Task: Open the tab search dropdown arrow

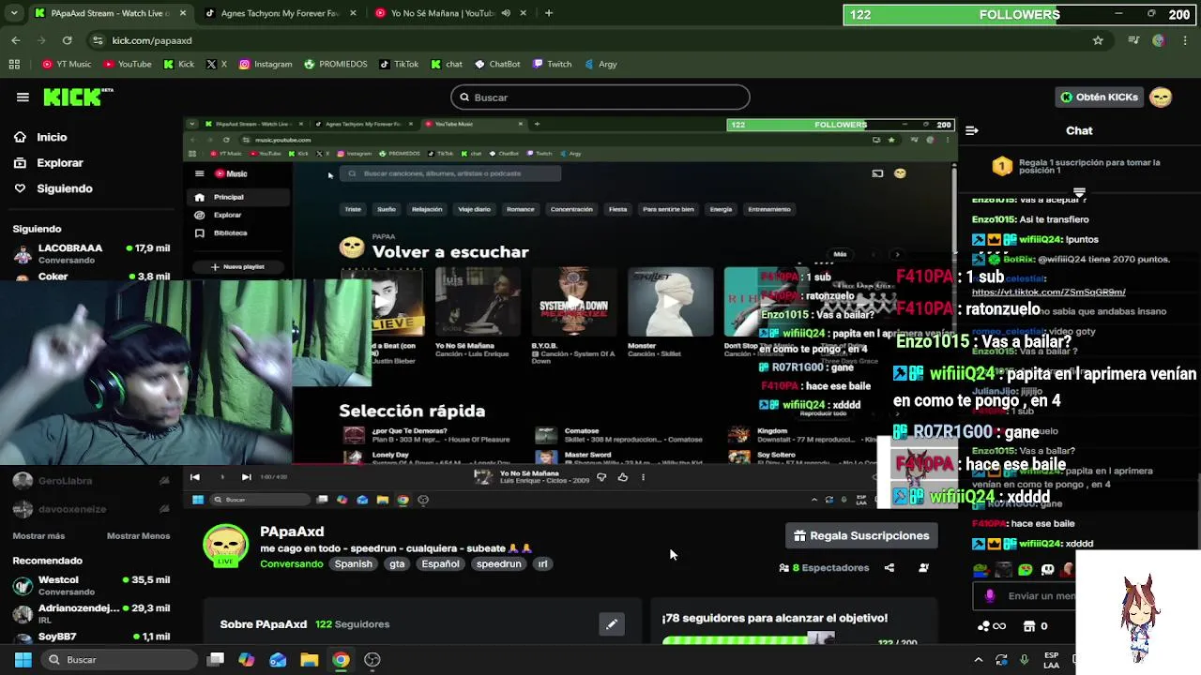Action: tap(13, 13)
